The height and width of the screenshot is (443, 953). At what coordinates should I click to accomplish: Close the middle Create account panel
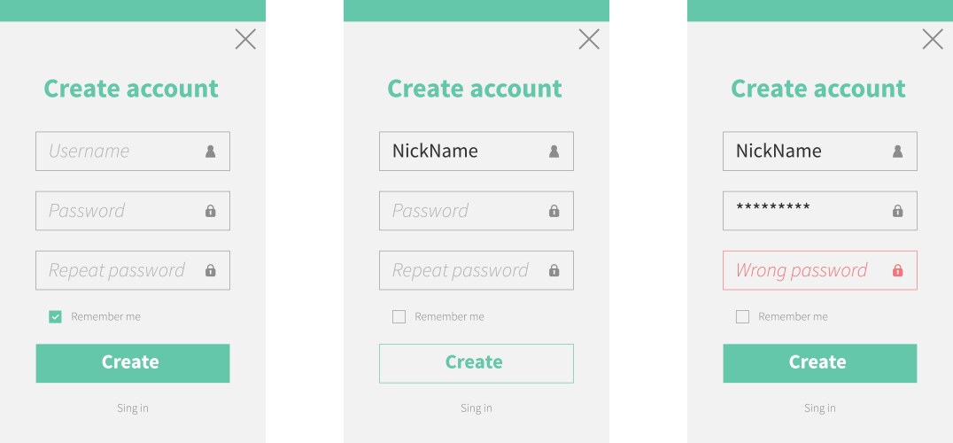(589, 40)
